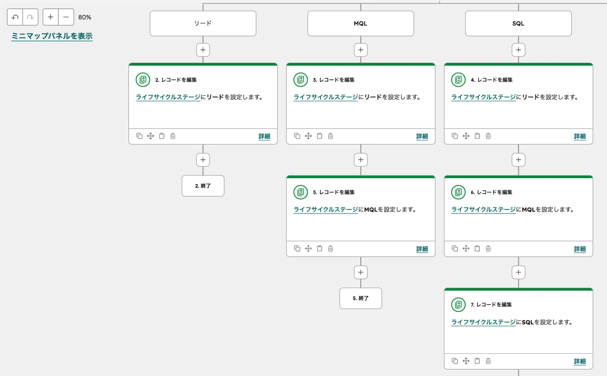Show the minimap panel

[52, 36]
